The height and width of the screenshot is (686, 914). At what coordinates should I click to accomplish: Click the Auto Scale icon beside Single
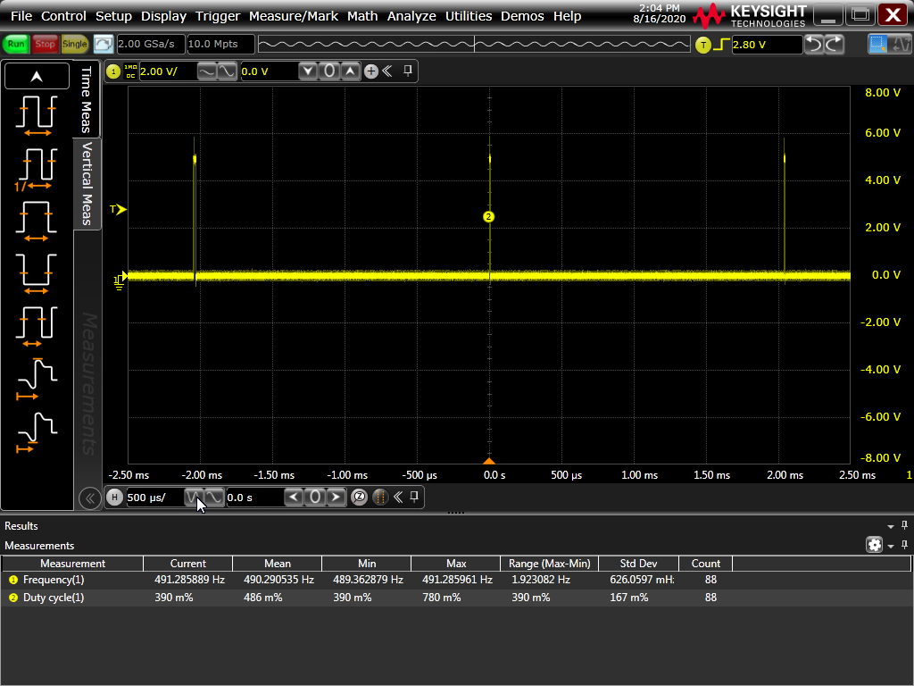pyautogui.click(x=104, y=44)
